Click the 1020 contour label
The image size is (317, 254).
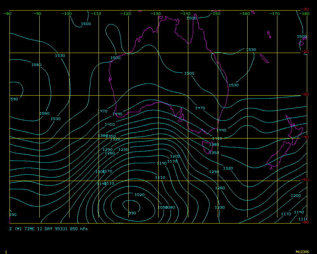139,195
